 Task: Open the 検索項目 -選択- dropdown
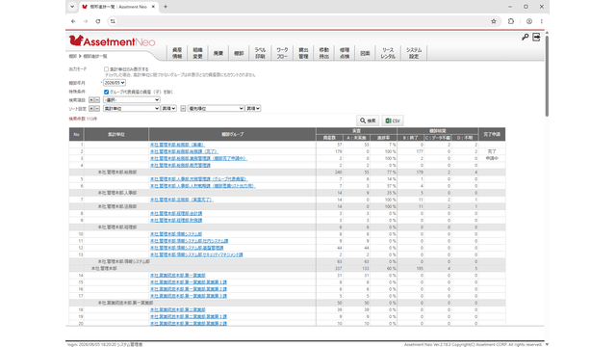point(131,100)
